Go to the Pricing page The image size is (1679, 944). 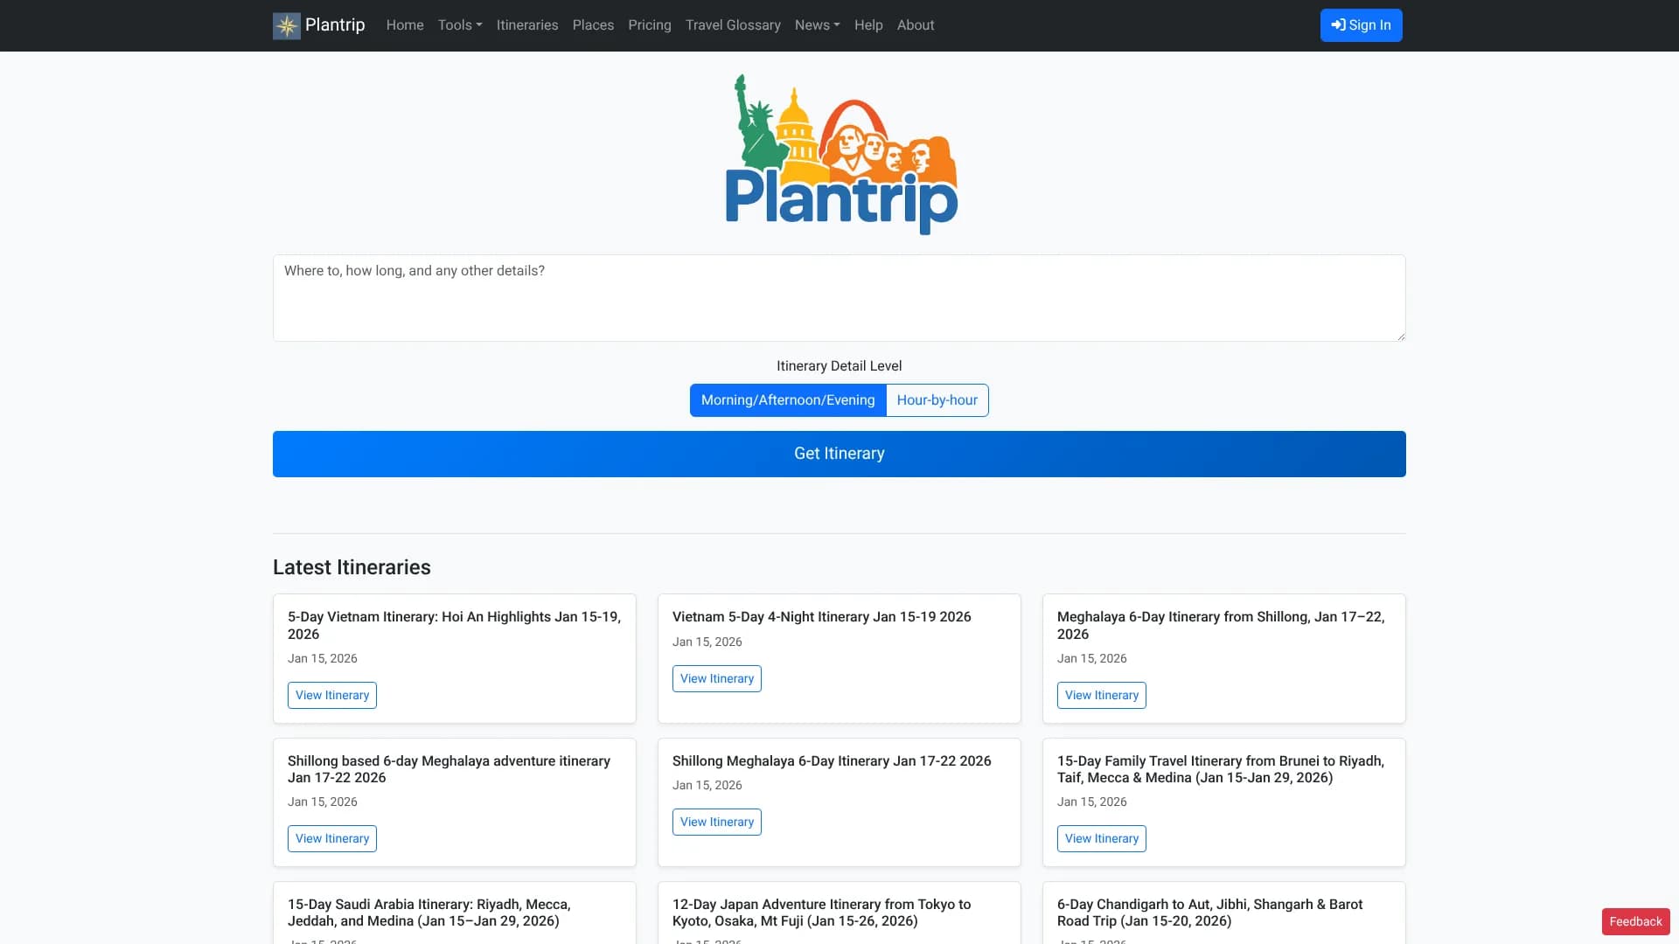tap(649, 25)
